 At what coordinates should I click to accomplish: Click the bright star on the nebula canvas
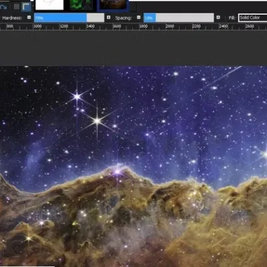[x=97, y=121]
